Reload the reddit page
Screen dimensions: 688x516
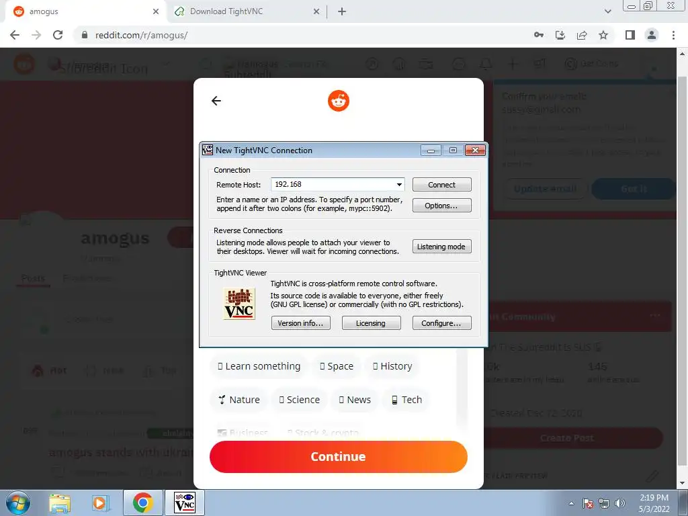pos(58,35)
